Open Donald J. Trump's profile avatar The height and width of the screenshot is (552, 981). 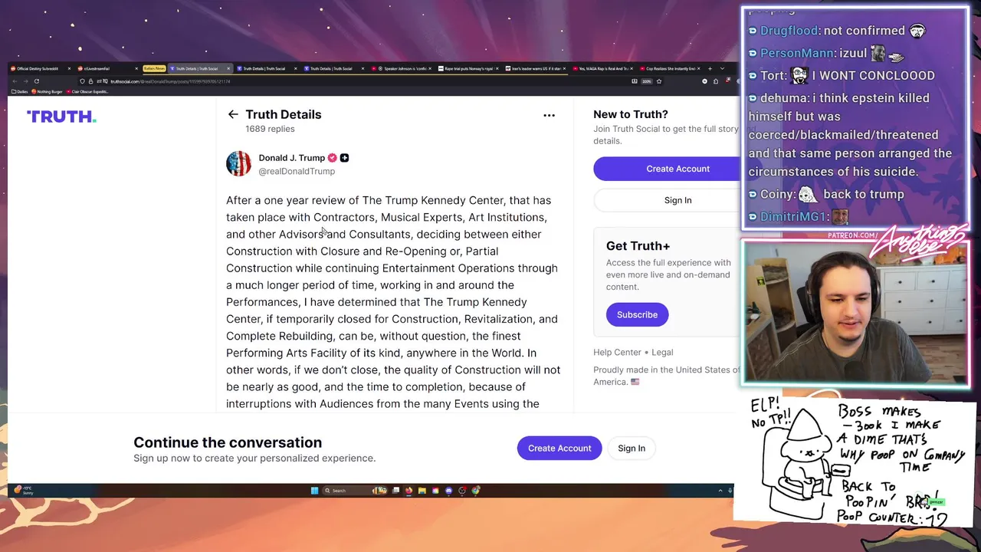pyautogui.click(x=238, y=163)
